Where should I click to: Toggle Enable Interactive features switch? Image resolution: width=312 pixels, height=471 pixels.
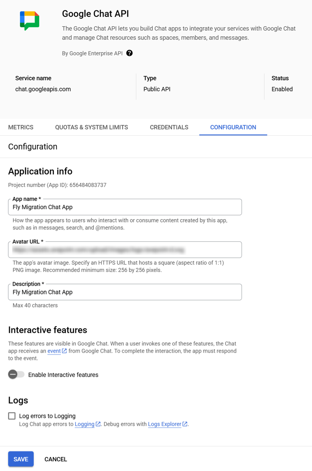point(16,375)
